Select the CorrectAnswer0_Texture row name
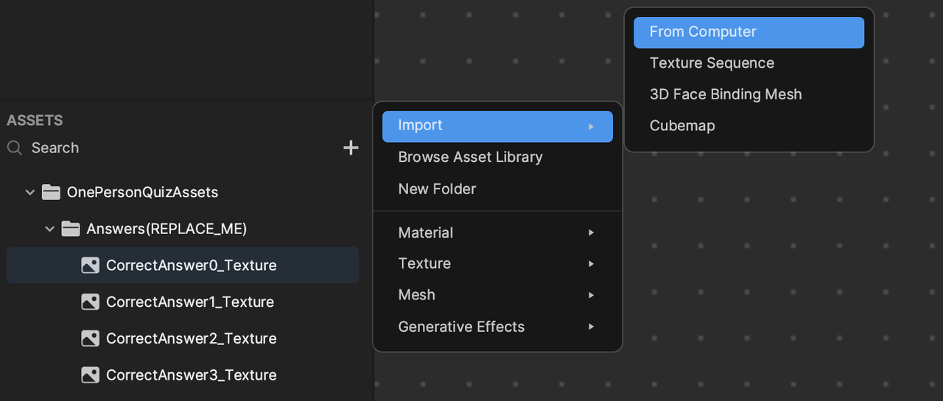The height and width of the screenshot is (401, 943). [192, 266]
